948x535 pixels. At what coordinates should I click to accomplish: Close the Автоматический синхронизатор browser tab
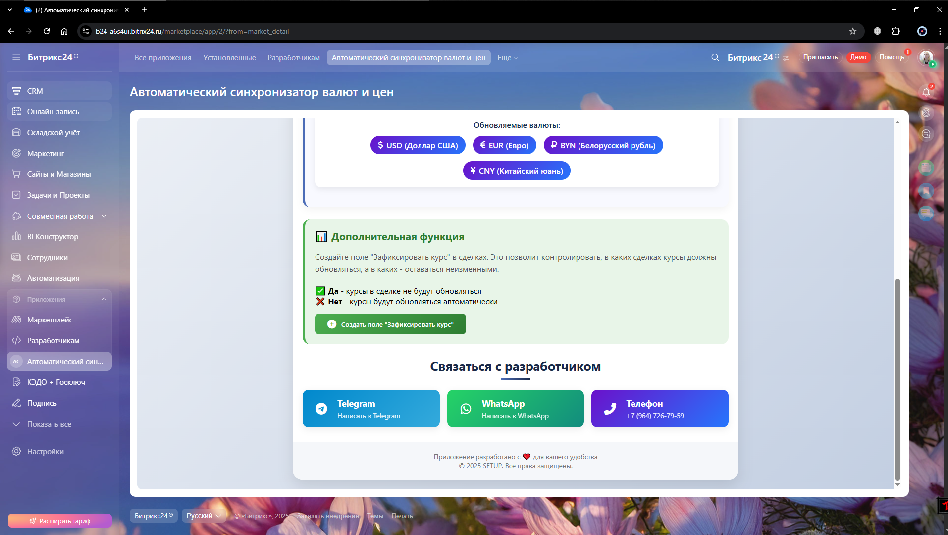pos(127,10)
